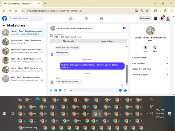Search in conversation magnifier icon
The width and height of the screenshot is (175, 131).
click(x=155, y=48)
